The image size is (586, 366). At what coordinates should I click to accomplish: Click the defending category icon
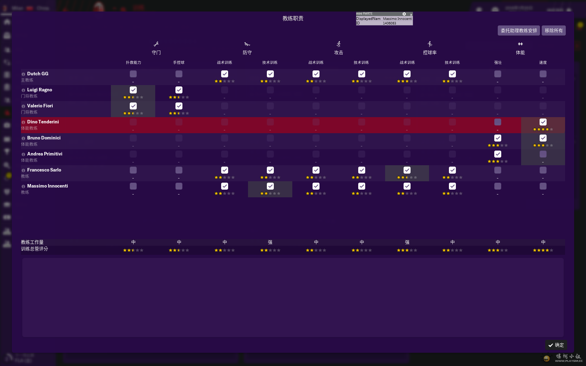click(x=247, y=44)
